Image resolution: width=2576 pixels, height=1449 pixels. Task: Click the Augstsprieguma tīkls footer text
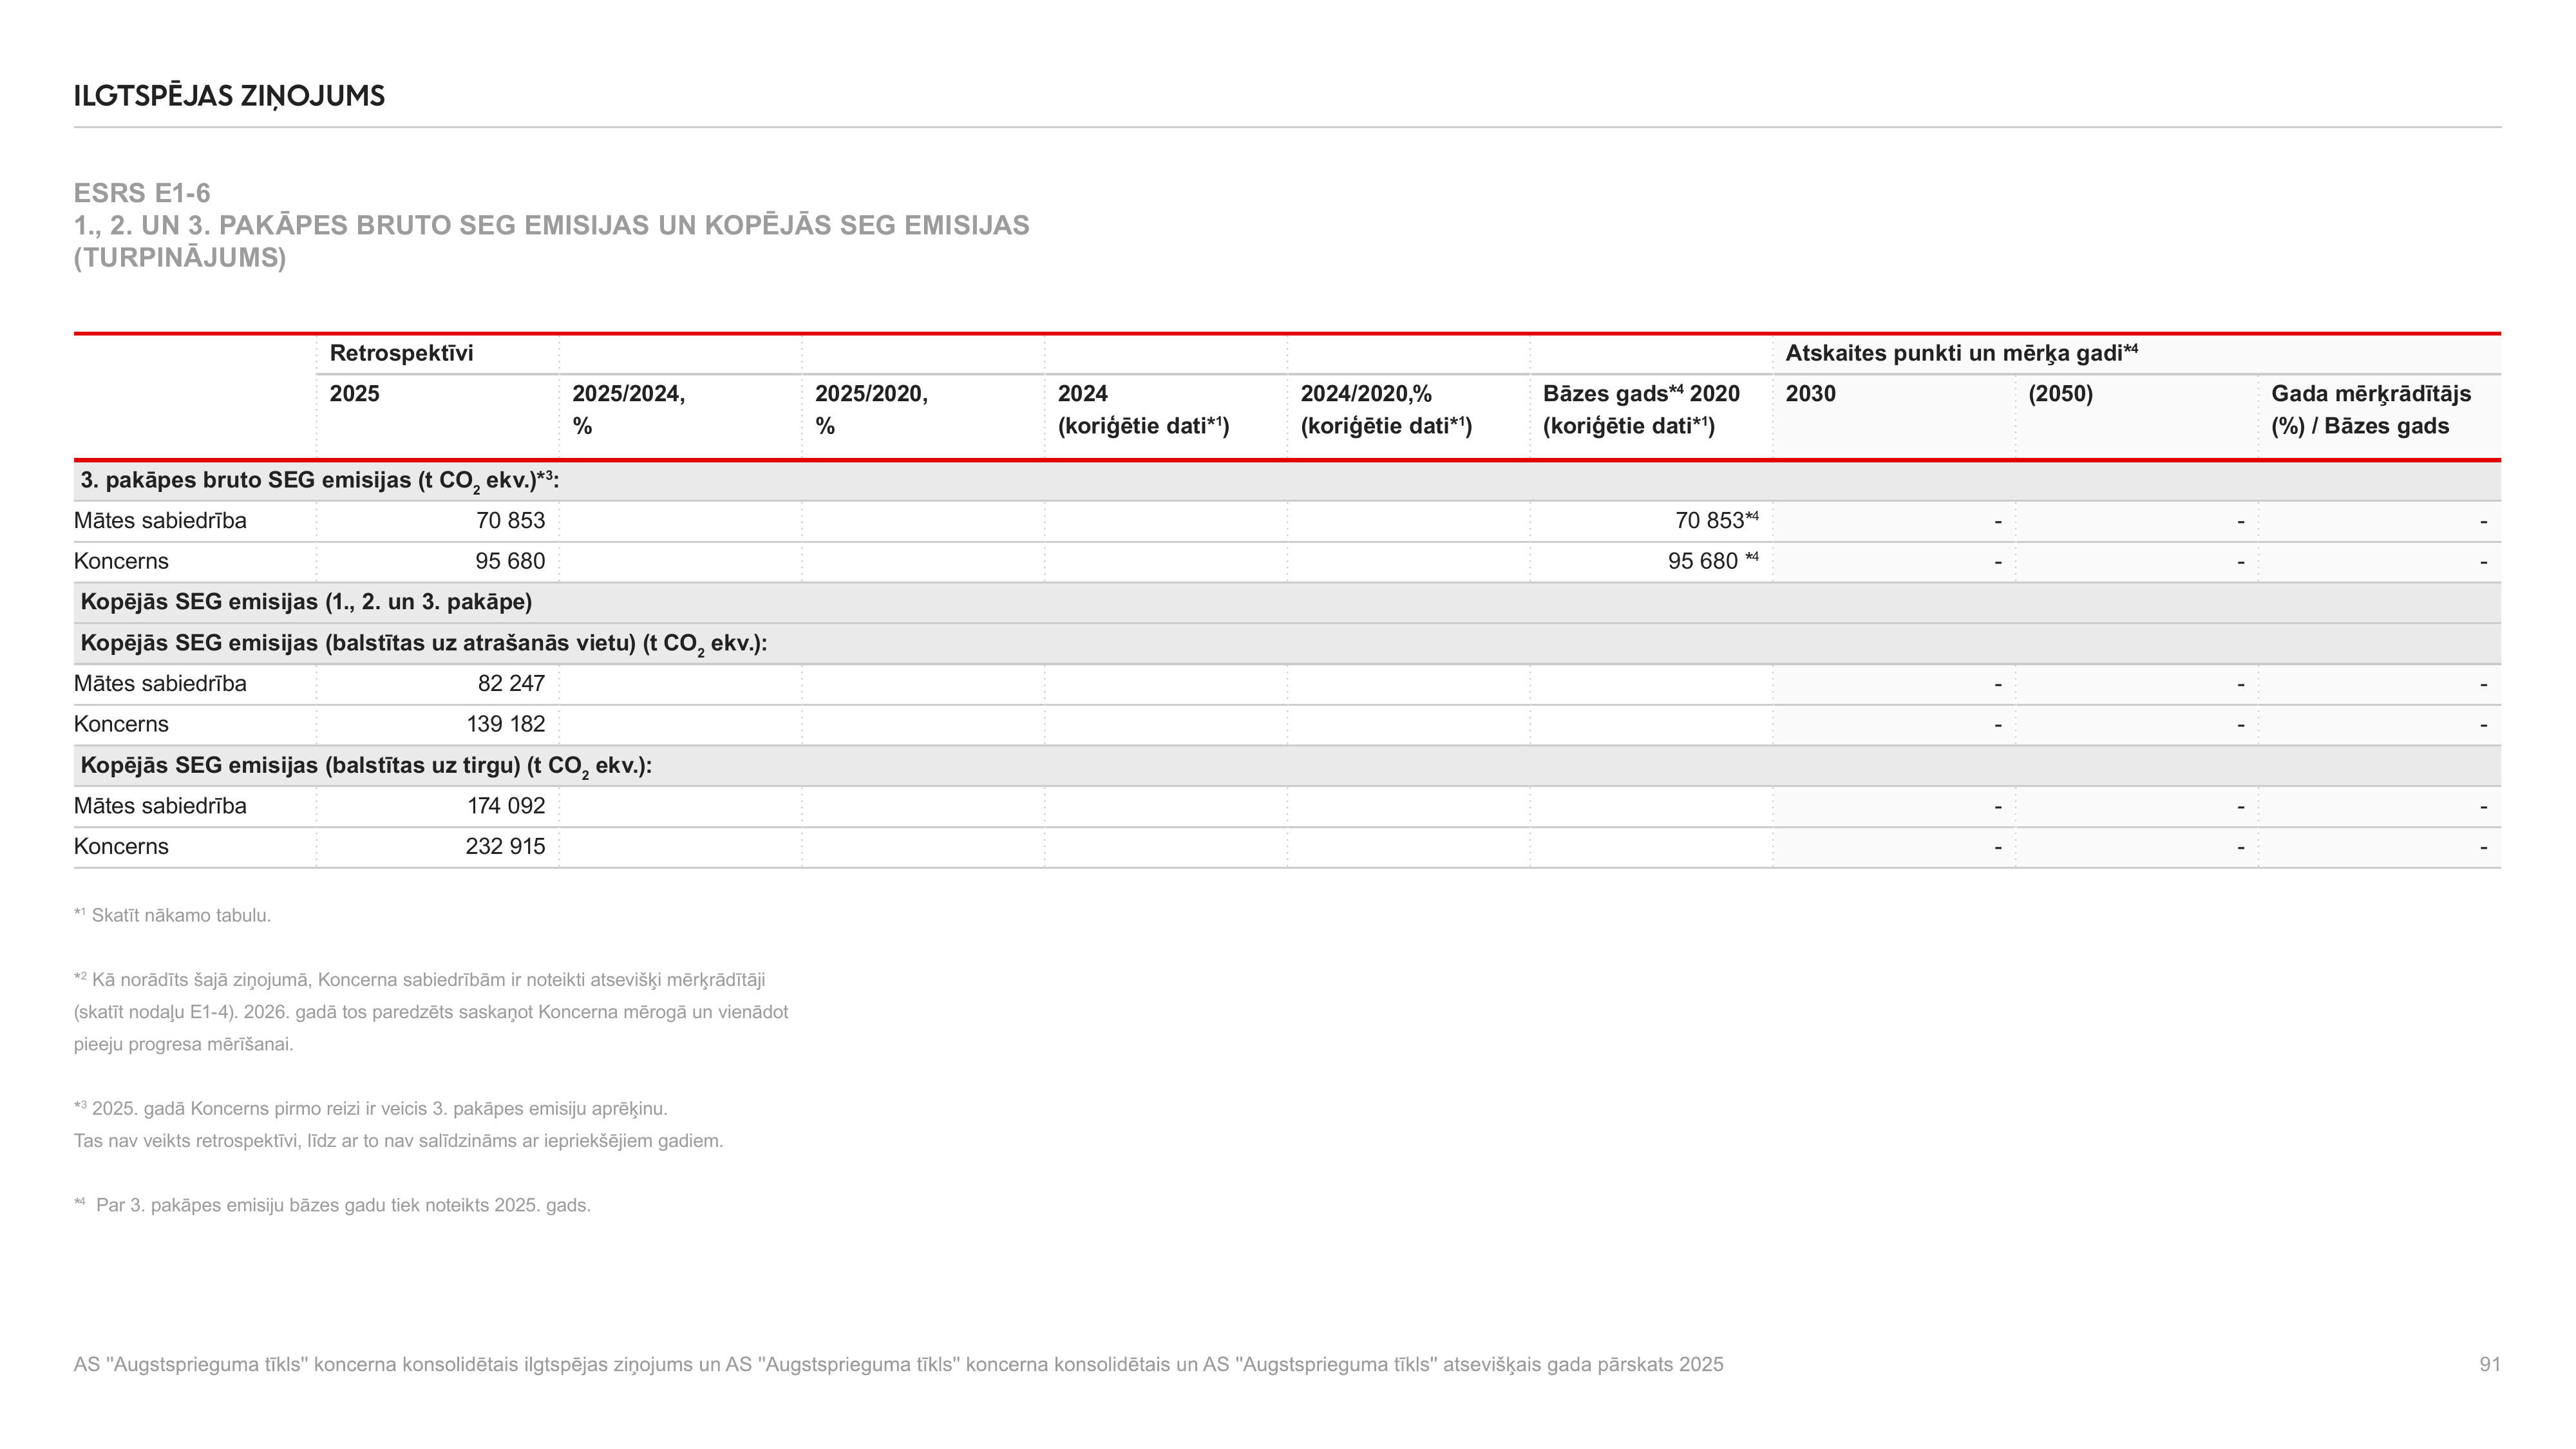coord(898,1365)
